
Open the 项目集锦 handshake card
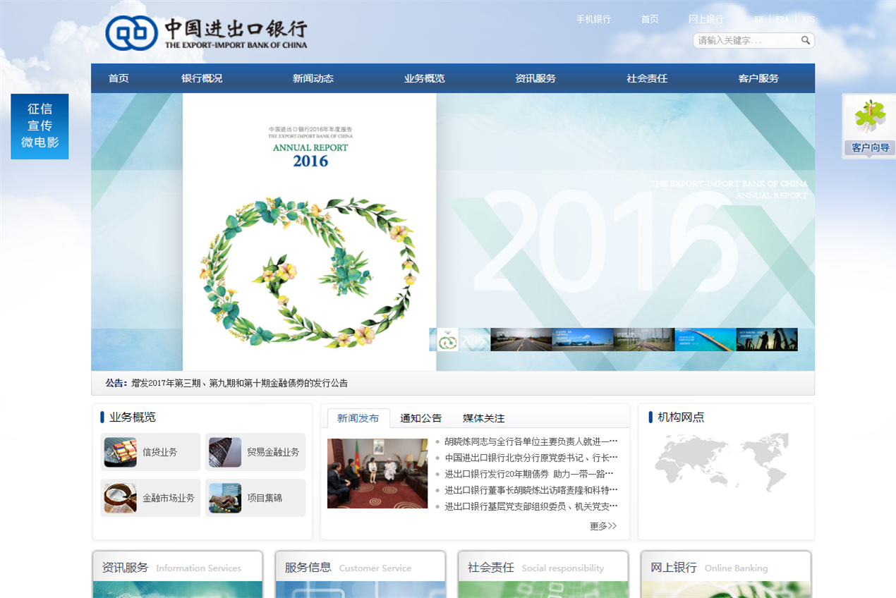pos(255,498)
